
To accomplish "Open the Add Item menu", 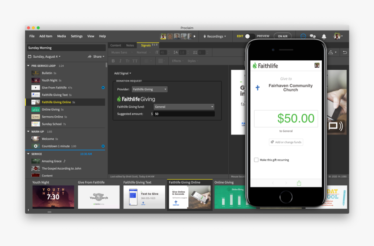I will (x=46, y=36).
